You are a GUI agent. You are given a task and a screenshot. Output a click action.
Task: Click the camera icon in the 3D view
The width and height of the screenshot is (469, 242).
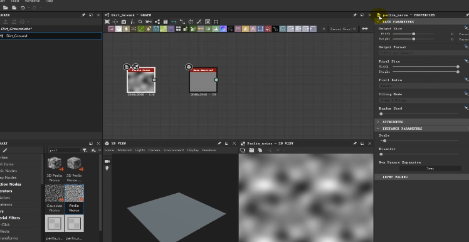coord(107,161)
